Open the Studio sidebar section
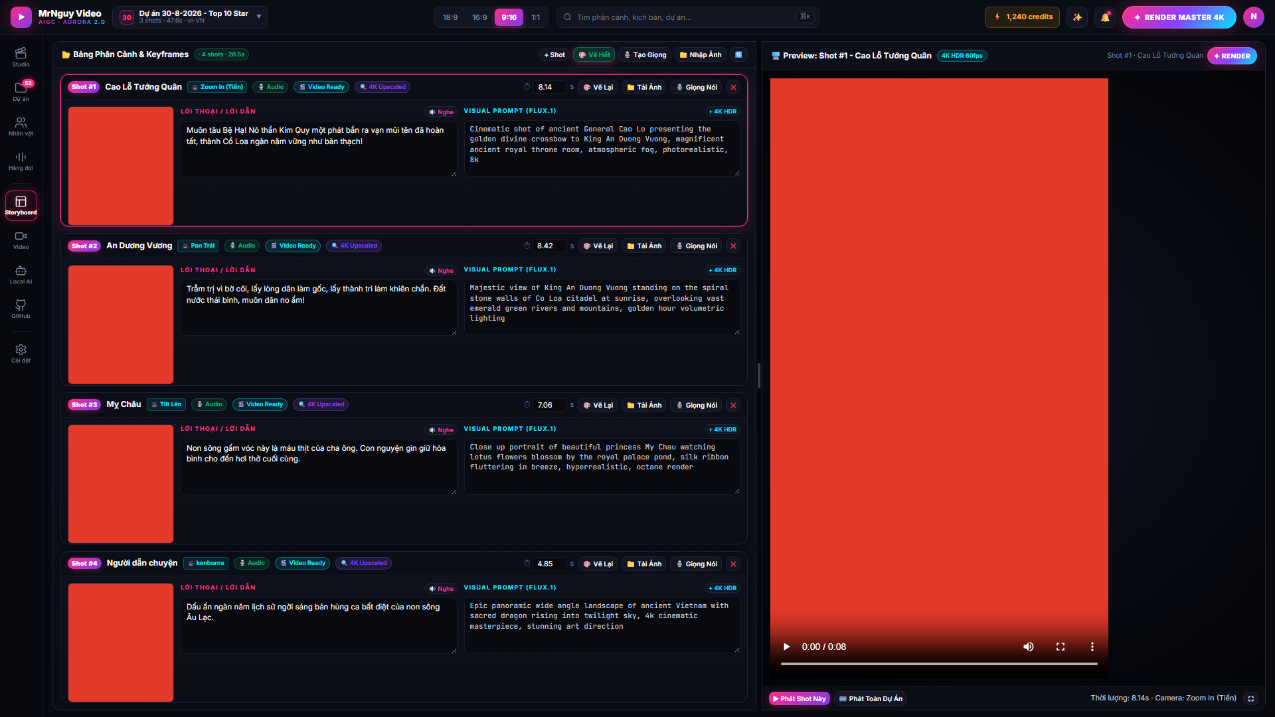 coord(21,57)
